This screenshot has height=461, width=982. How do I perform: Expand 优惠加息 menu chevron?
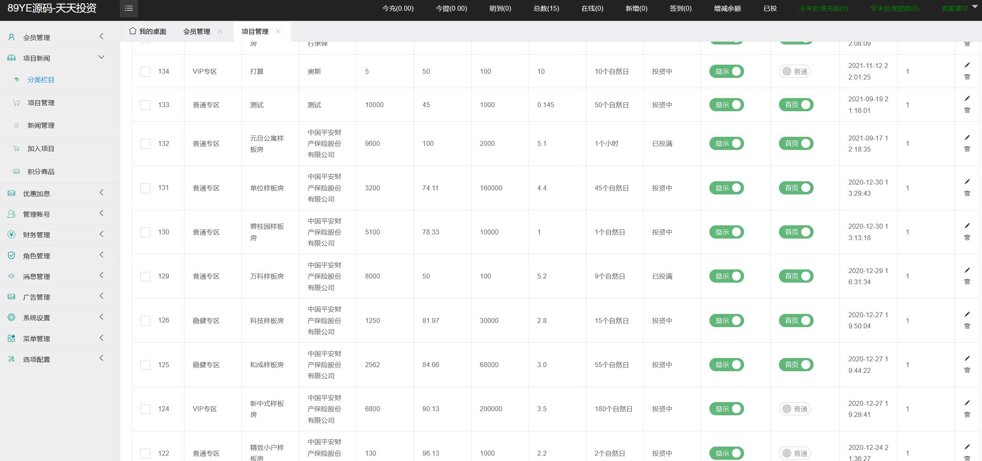[x=101, y=193]
